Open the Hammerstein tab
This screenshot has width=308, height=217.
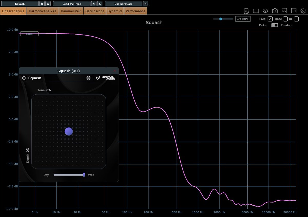point(71,11)
